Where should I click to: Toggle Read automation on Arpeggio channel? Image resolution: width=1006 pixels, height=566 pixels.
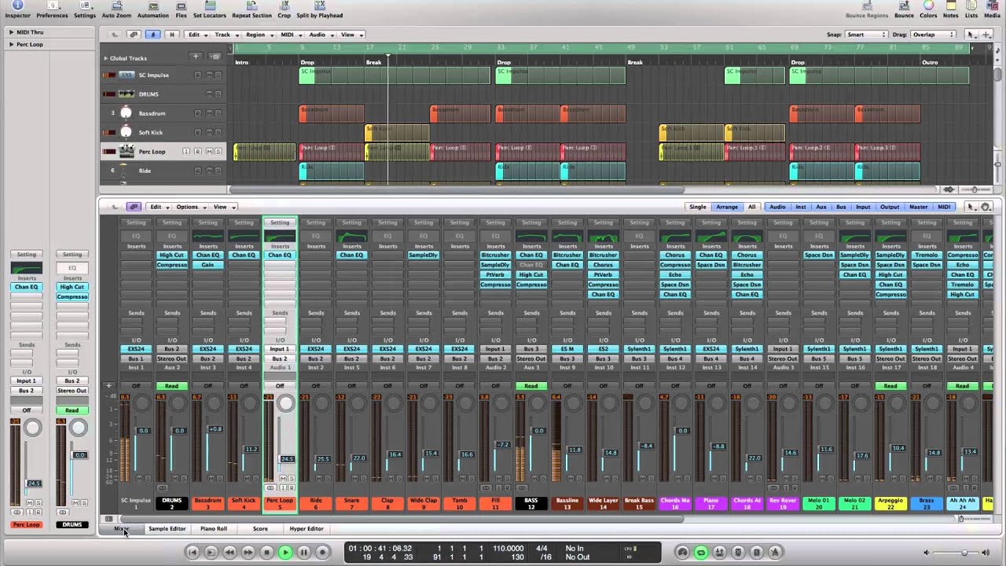[x=890, y=386]
